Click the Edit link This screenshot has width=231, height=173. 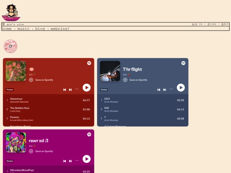[225, 24]
